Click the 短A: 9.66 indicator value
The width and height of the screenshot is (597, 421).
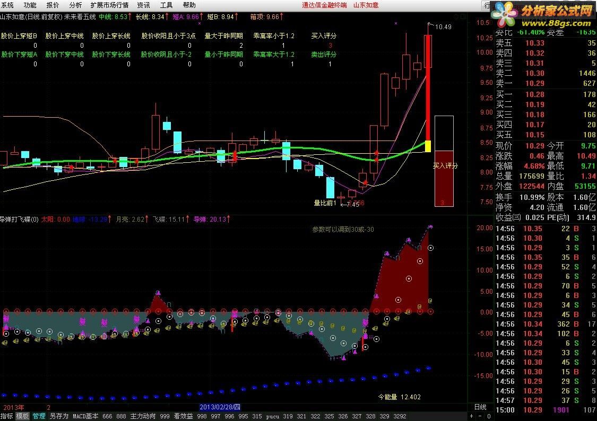point(188,17)
